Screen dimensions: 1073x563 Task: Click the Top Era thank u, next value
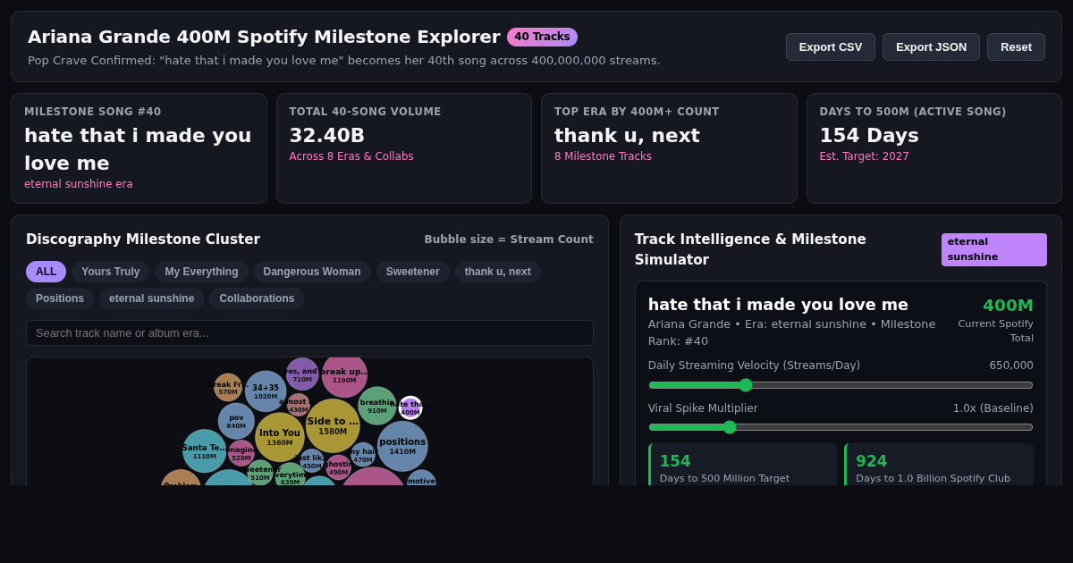pos(627,135)
